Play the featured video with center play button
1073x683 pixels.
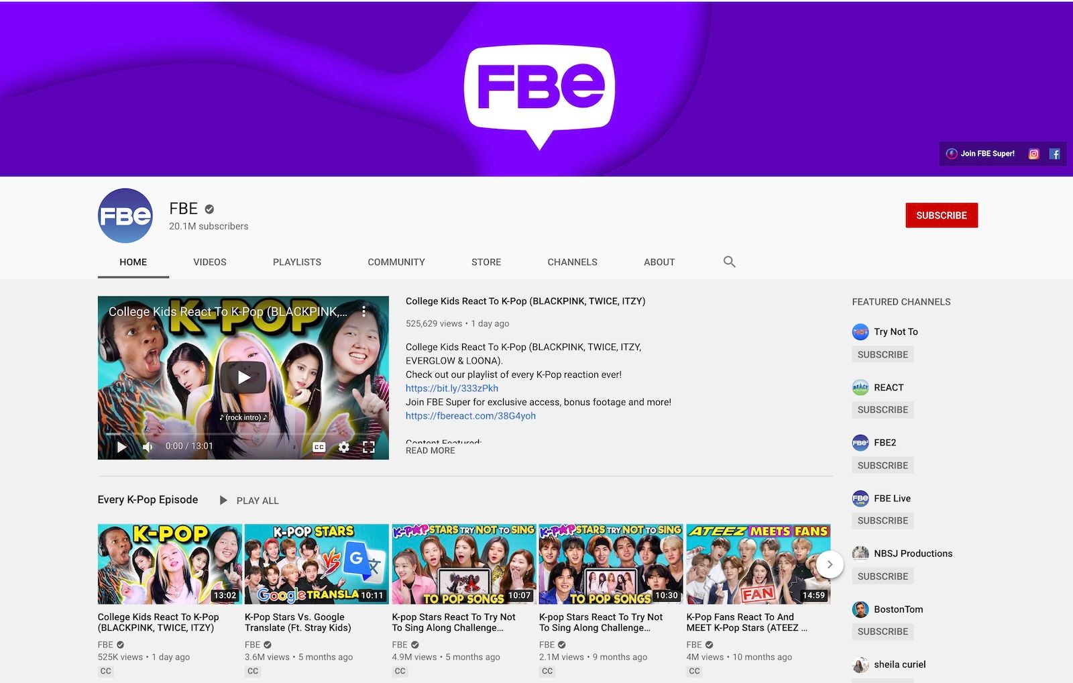[x=243, y=378]
